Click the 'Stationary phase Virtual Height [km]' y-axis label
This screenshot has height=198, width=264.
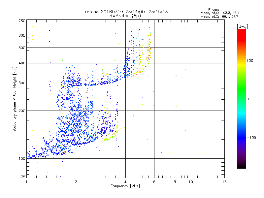(15, 99)
